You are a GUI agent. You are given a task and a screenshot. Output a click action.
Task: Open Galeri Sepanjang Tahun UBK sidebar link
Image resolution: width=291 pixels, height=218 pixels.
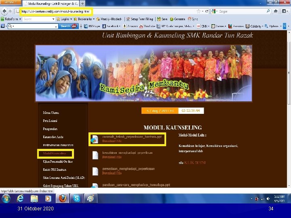coord(61,186)
